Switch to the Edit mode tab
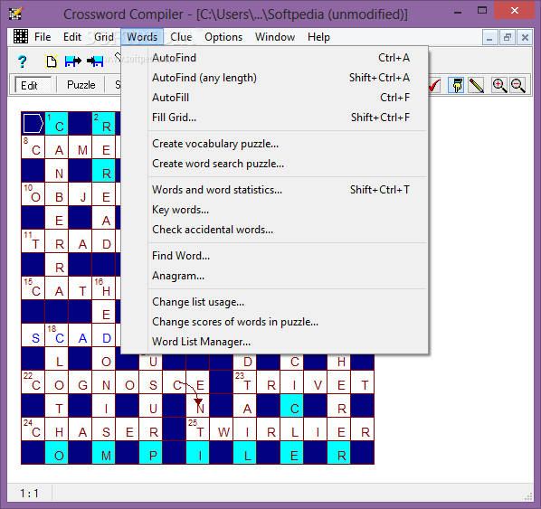Screen dimensions: 541x509 click(x=33, y=85)
